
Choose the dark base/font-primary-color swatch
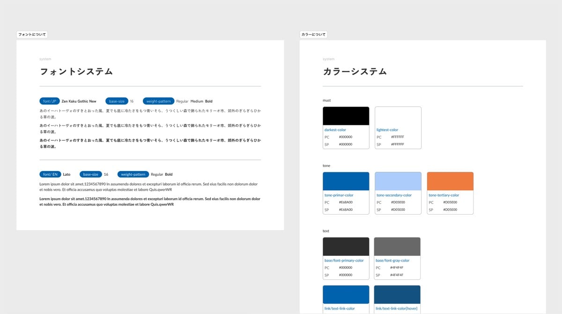click(x=346, y=247)
